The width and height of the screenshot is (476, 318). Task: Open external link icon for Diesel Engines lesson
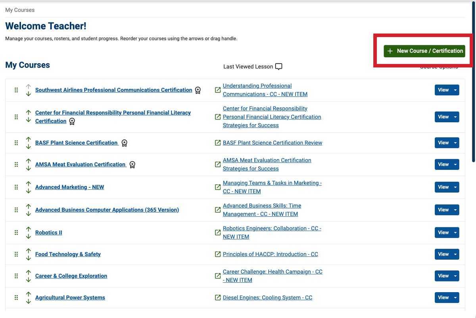coord(217,298)
